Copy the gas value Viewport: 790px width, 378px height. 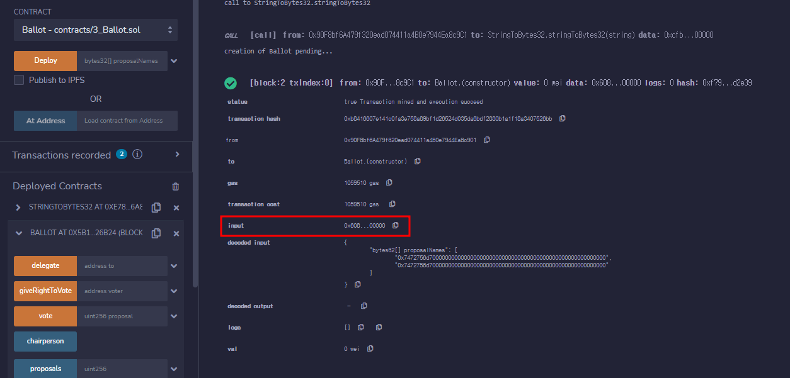point(389,182)
